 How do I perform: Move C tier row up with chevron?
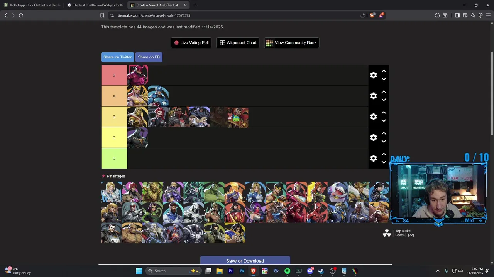click(x=384, y=133)
